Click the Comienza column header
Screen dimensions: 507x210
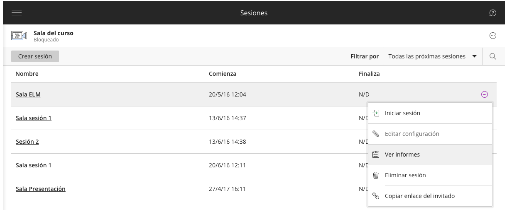pos(223,74)
